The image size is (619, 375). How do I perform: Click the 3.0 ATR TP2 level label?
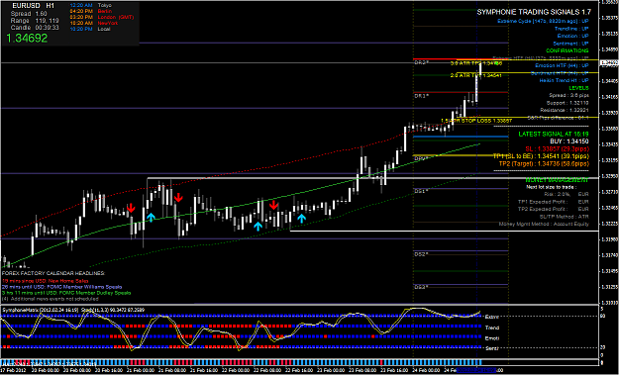click(x=476, y=63)
